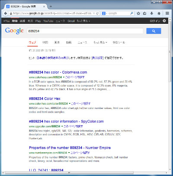The height and width of the screenshot is (176, 173).
Task: Switch to the 地図 search tab
Action: point(45,42)
